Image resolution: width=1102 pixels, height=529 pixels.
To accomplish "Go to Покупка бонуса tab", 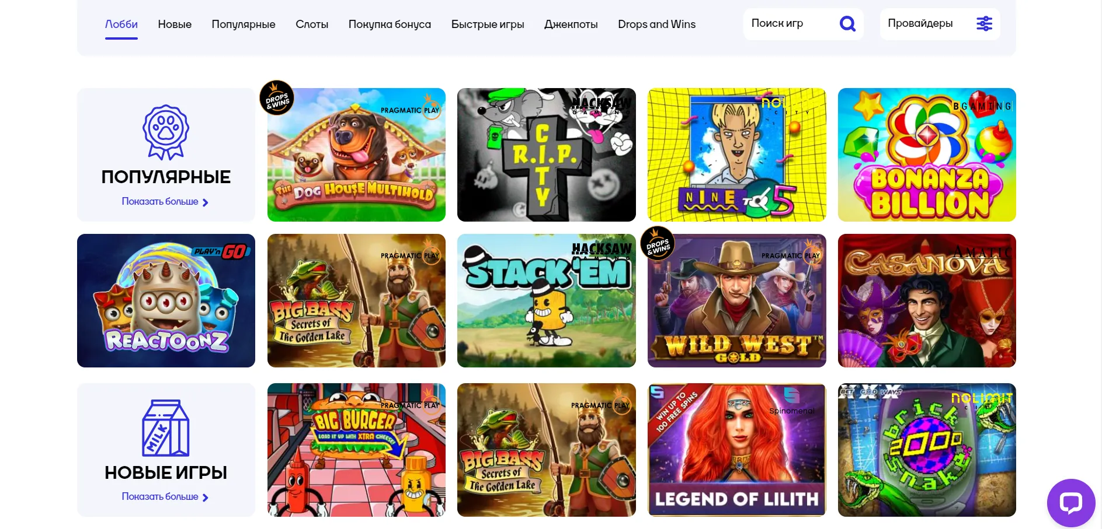I will pyautogui.click(x=390, y=24).
